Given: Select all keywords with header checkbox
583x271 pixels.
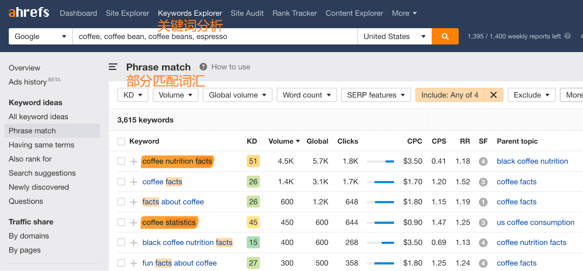Looking at the screenshot, I should (121, 141).
